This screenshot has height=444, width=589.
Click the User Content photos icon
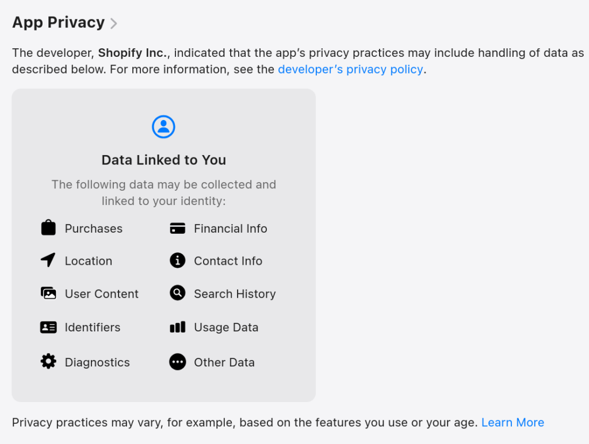[x=48, y=294]
